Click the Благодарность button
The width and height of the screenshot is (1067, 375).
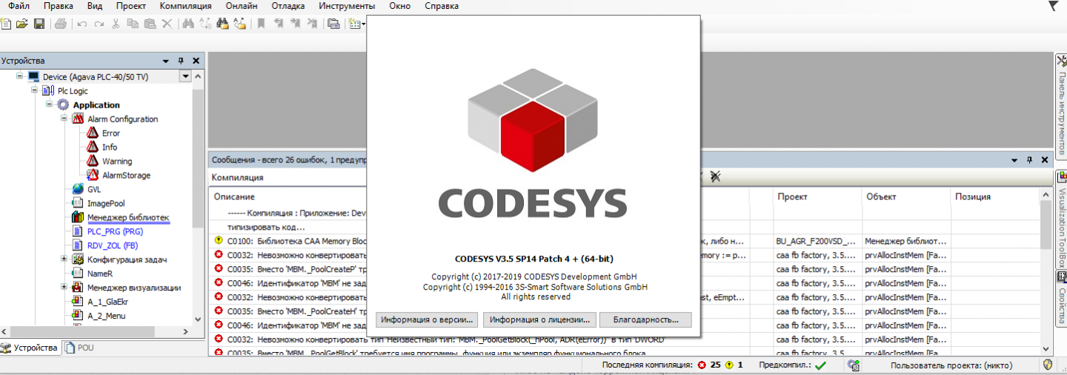tap(645, 319)
